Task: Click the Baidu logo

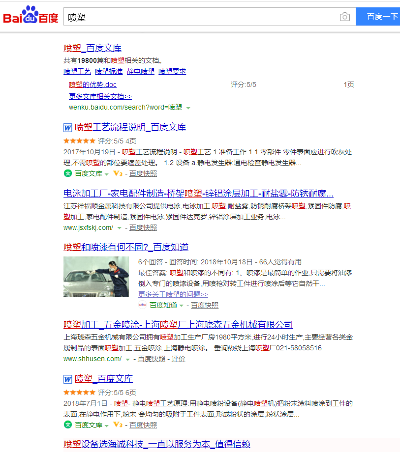Action: pos(31,15)
